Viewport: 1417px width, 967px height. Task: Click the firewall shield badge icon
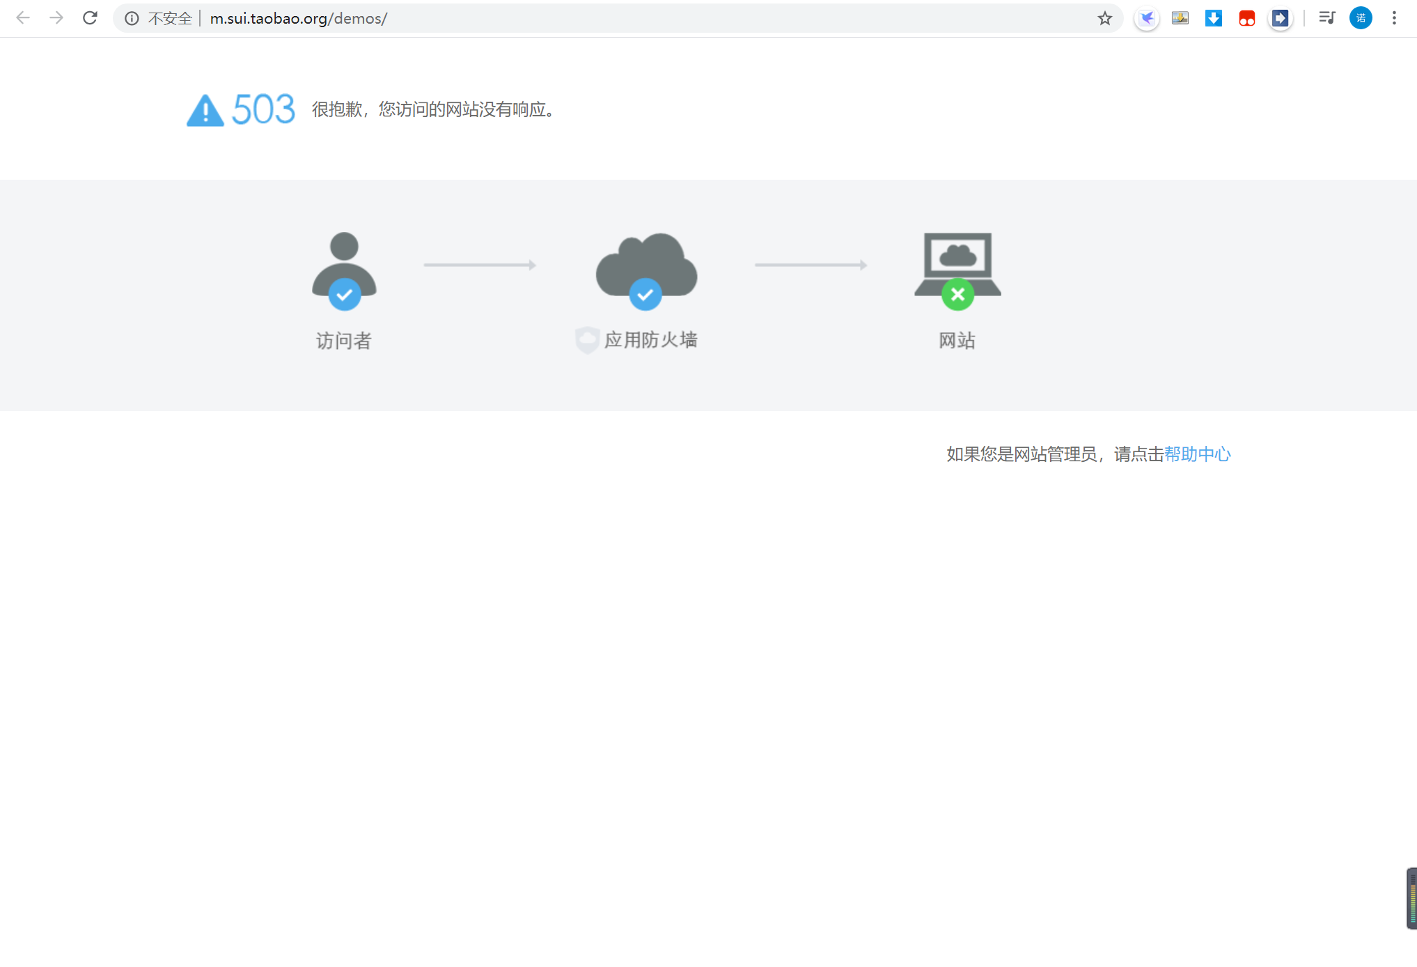[587, 341]
